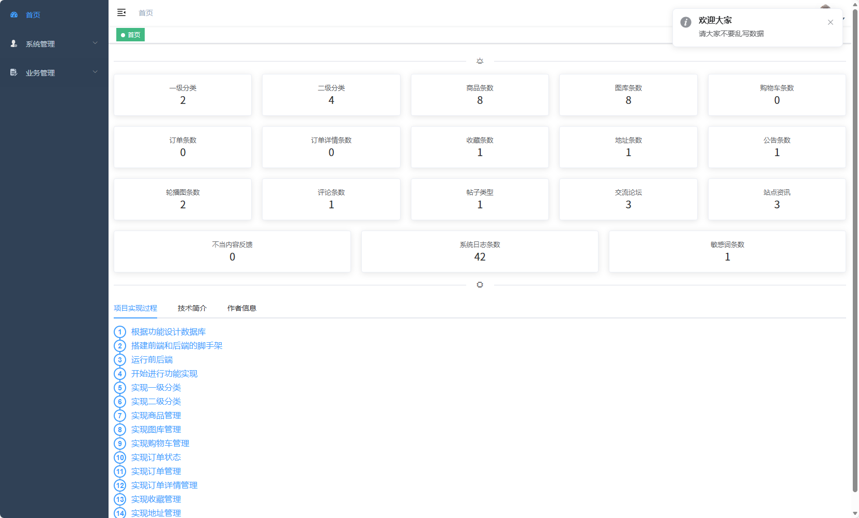Click the 商品条数 statistics card
Viewport: 859px width, 518px height.
pos(480,95)
